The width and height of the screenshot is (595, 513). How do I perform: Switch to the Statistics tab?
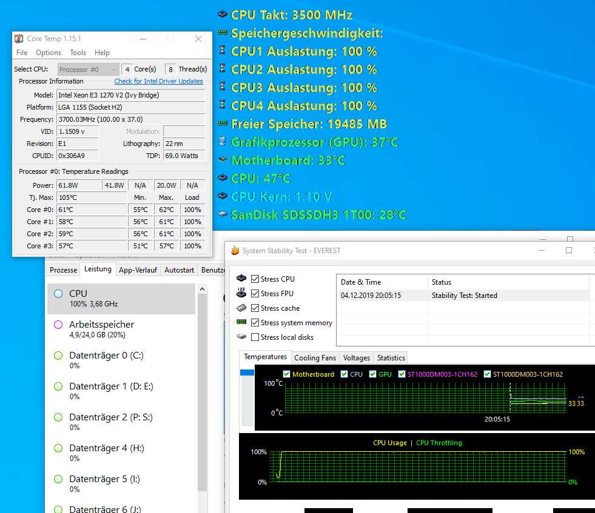pos(391,358)
